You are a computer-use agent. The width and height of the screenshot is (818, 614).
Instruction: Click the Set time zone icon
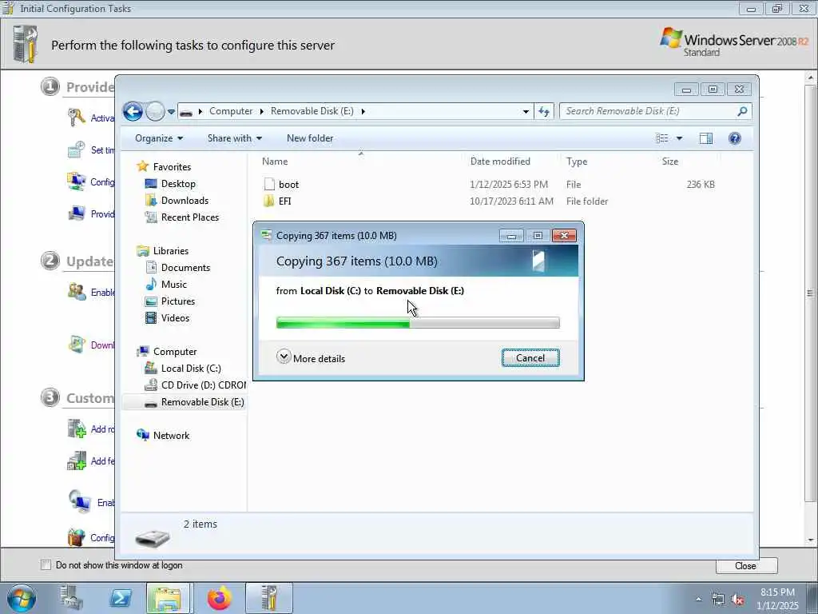pyautogui.click(x=77, y=150)
